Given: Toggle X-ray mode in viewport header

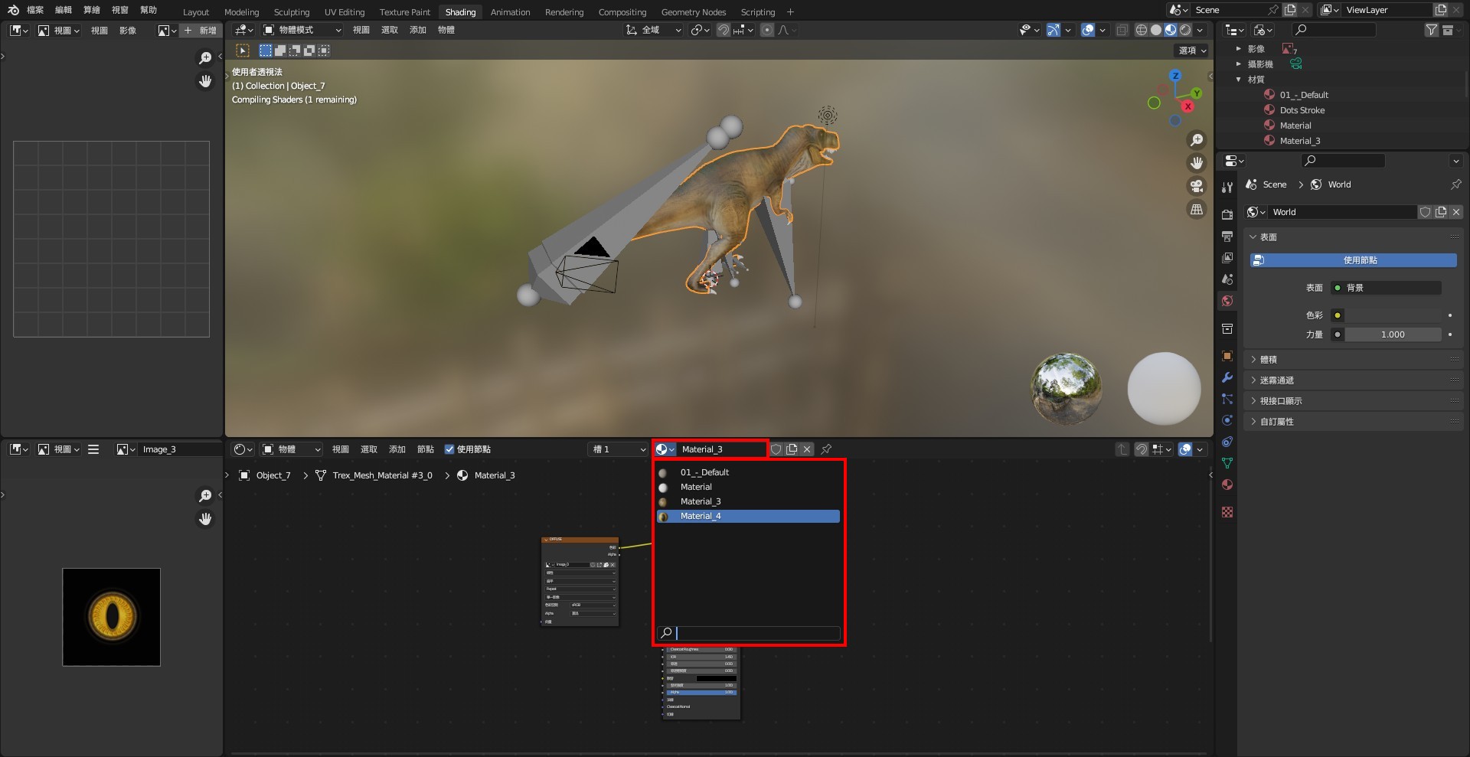Looking at the screenshot, I should click(x=1122, y=30).
